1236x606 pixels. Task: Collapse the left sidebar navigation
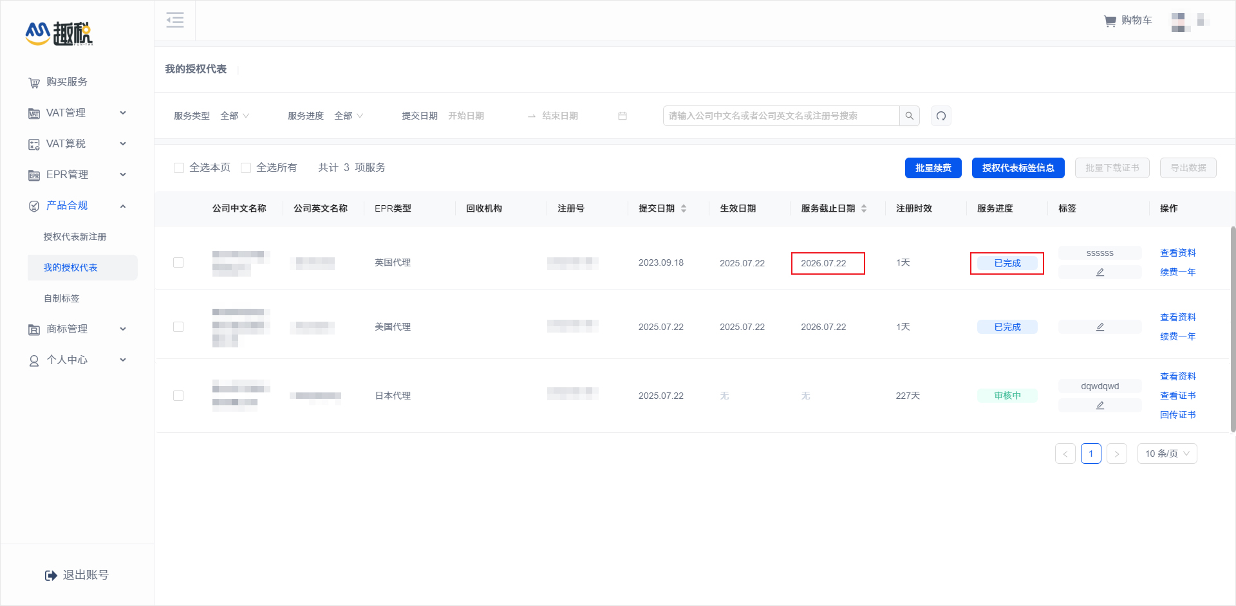(x=174, y=20)
